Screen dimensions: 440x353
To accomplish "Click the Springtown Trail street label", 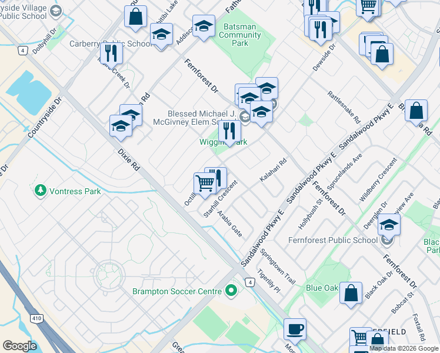I will point(278,267).
